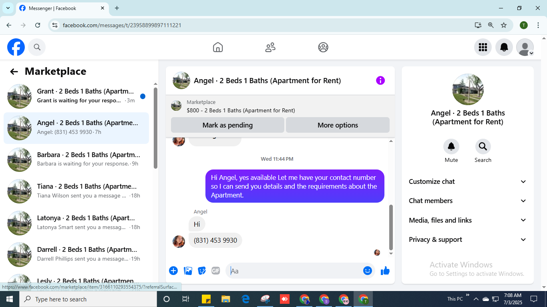Choose a GIF icon
The image size is (547, 307).
click(216, 271)
